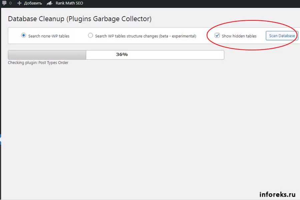
Task: Click the Search none-WP tables label text
Action: pos(49,36)
